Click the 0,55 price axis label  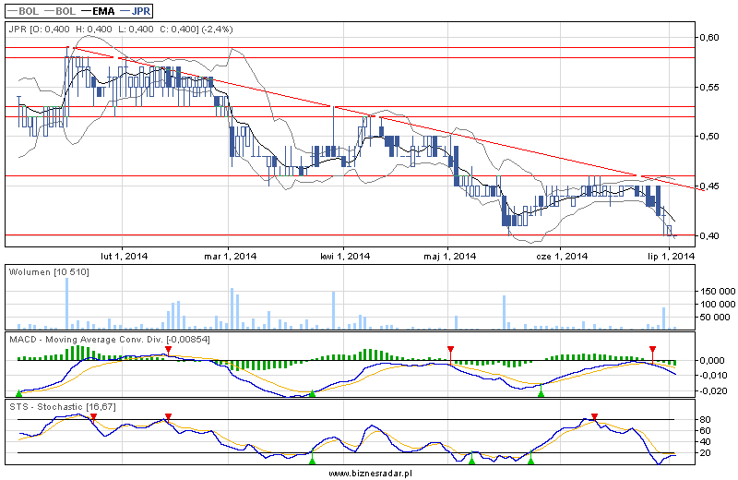tap(708, 87)
